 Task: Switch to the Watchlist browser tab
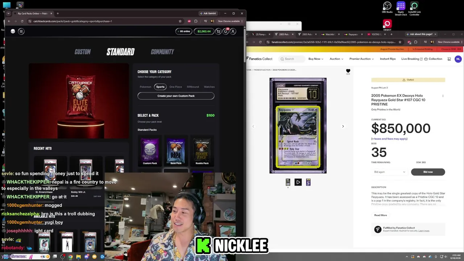coord(331,34)
